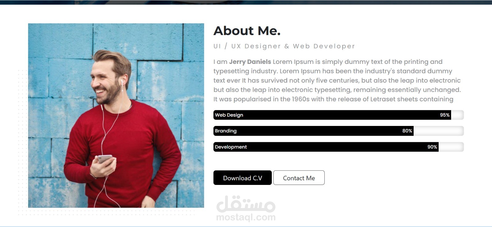492x227 pixels.
Task: Click the 90% label on Development bar
Action: [432, 147]
